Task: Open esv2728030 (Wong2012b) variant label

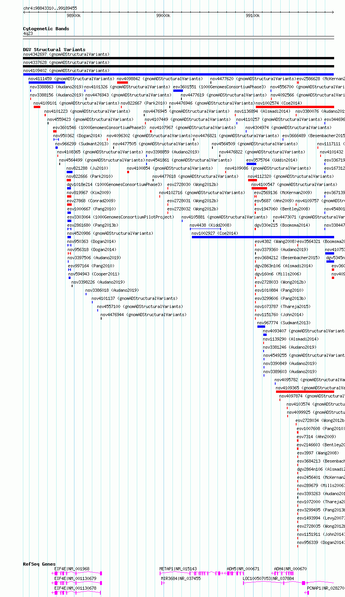Action: [x=193, y=184]
